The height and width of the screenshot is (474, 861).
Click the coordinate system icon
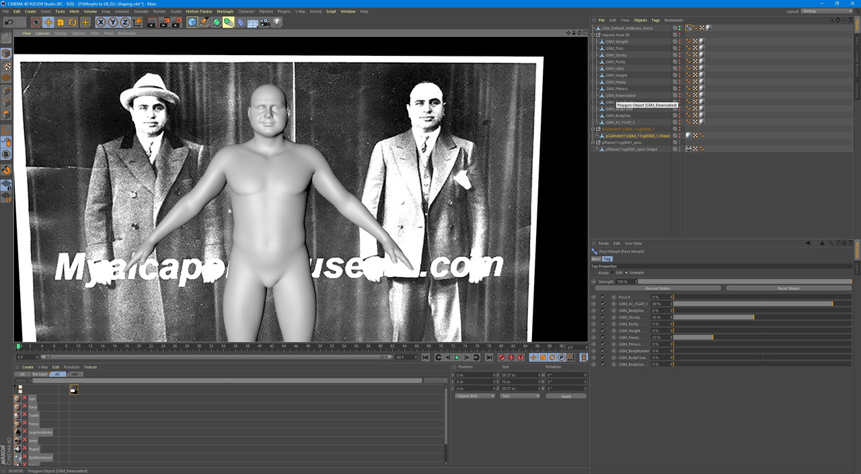137,22
